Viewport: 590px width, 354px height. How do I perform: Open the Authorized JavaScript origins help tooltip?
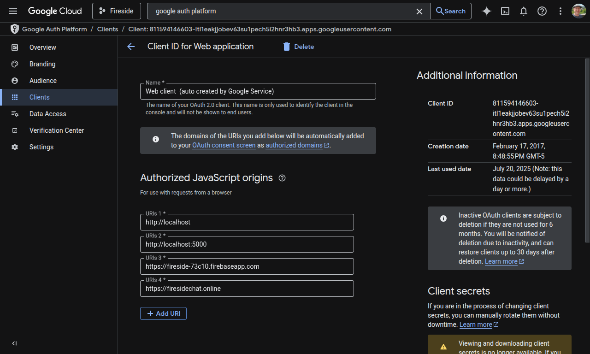pos(282,178)
